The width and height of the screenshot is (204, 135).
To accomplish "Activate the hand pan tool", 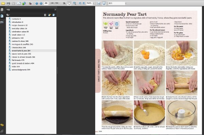I will (x=69, y=3).
